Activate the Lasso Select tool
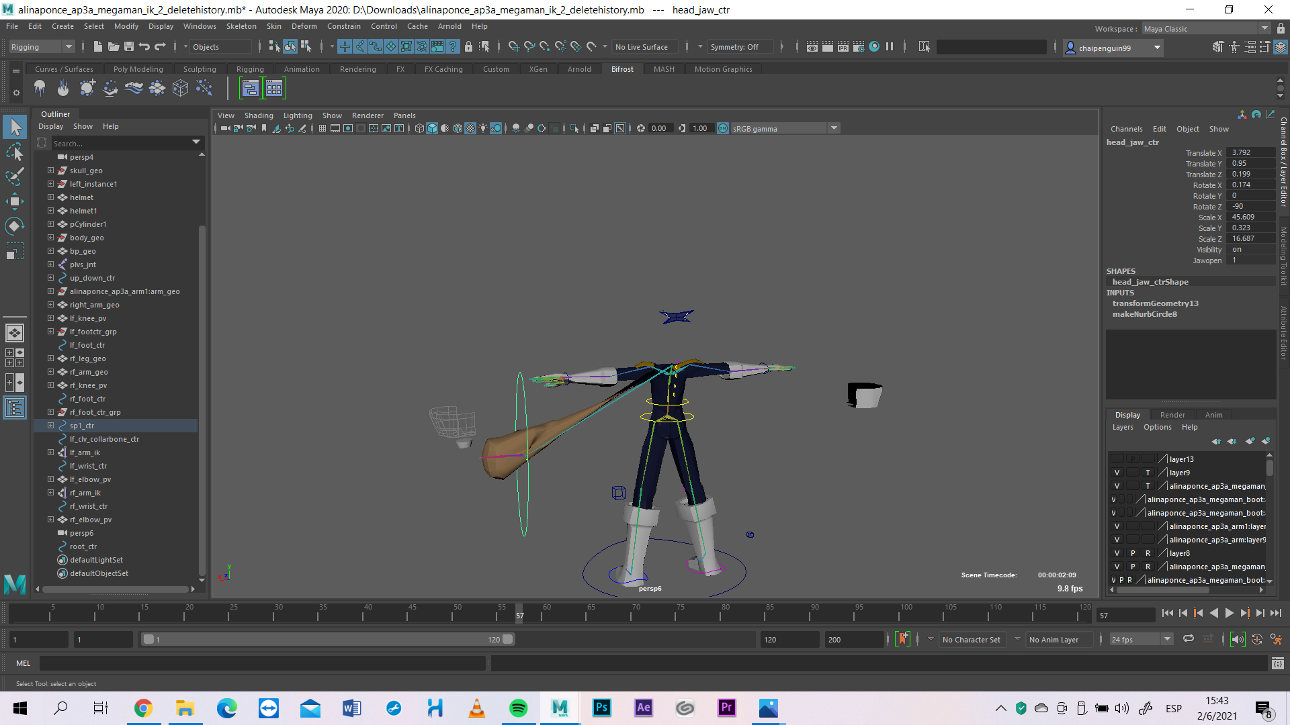 [x=15, y=152]
